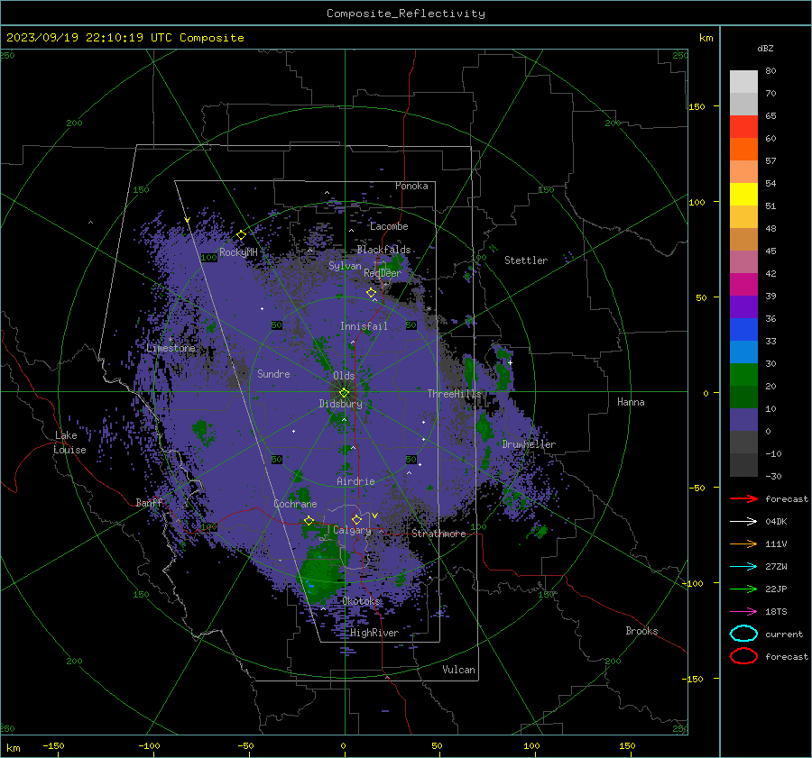
Task: Select the magenta 42-39 dBZ color swatch
Action: tap(743, 285)
